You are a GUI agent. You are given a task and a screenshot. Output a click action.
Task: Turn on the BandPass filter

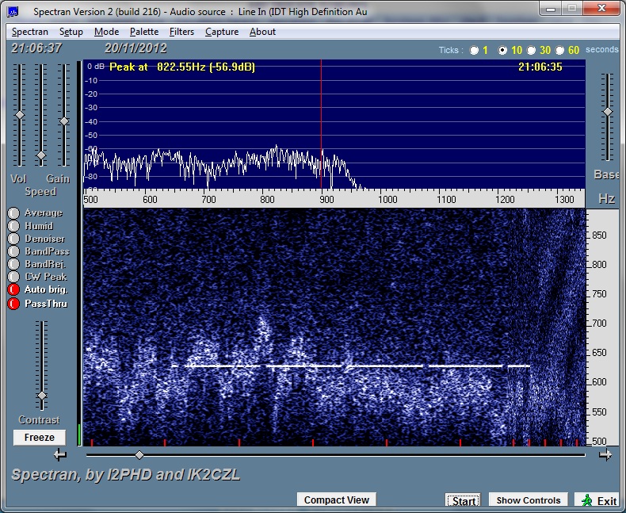13,251
